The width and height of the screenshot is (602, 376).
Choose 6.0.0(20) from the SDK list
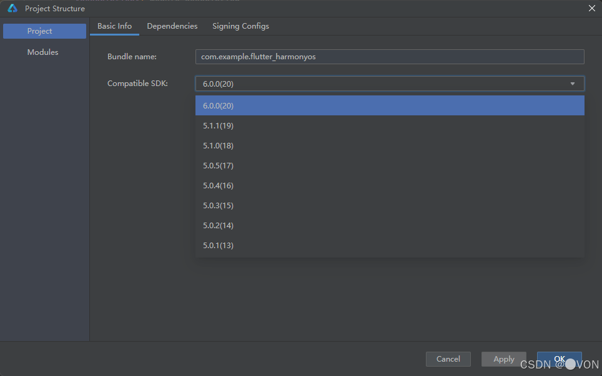[x=390, y=105]
